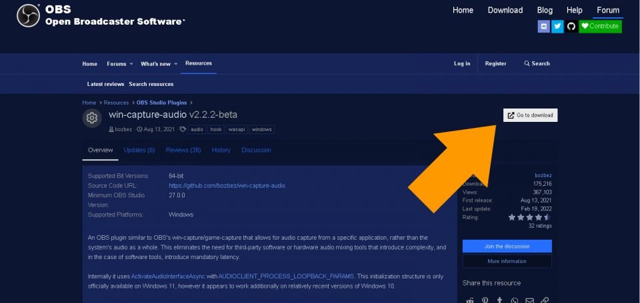Viewport: 640px width, 303px height.
Task: Open What's new in navigation bar
Action: click(x=155, y=64)
